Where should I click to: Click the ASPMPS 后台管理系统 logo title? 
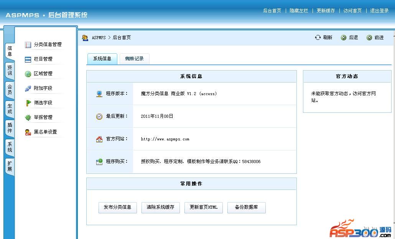46,15
